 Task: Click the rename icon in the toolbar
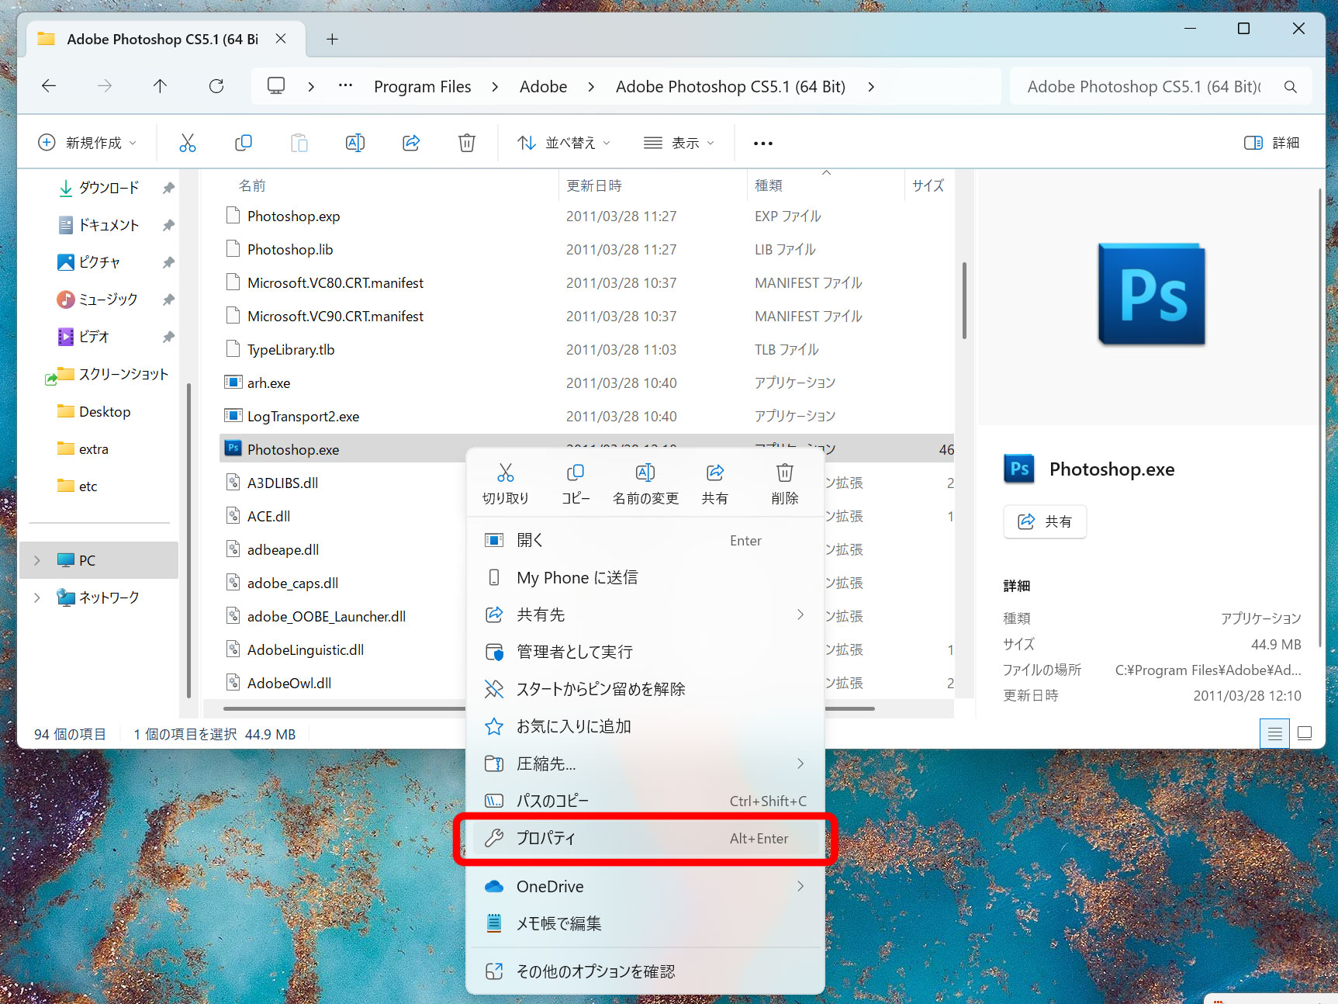[x=355, y=143]
